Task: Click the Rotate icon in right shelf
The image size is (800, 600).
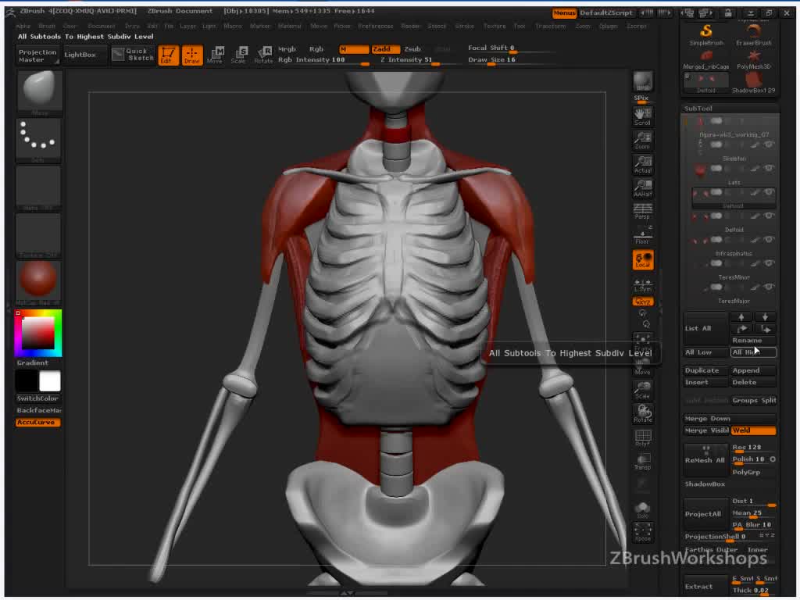Action: (x=642, y=414)
